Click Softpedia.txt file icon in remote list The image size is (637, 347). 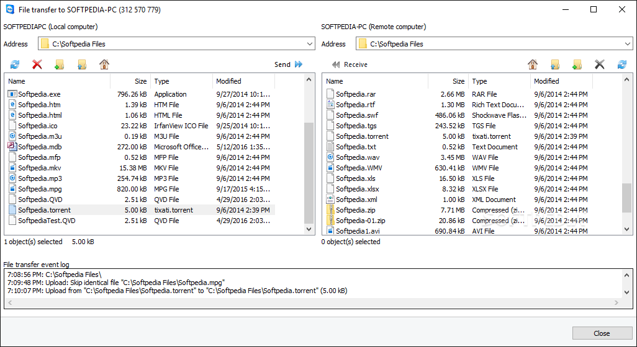(x=330, y=147)
